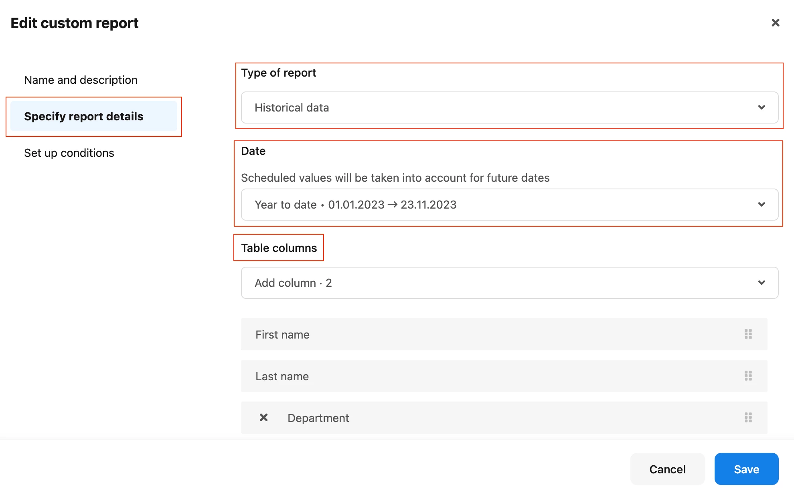Select the Last name column row
The height and width of the screenshot is (495, 794).
point(504,376)
